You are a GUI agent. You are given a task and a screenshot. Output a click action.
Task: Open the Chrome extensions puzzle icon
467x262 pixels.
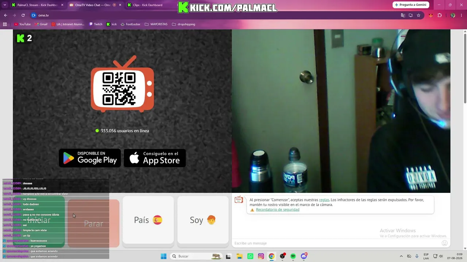(x=440, y=15)
